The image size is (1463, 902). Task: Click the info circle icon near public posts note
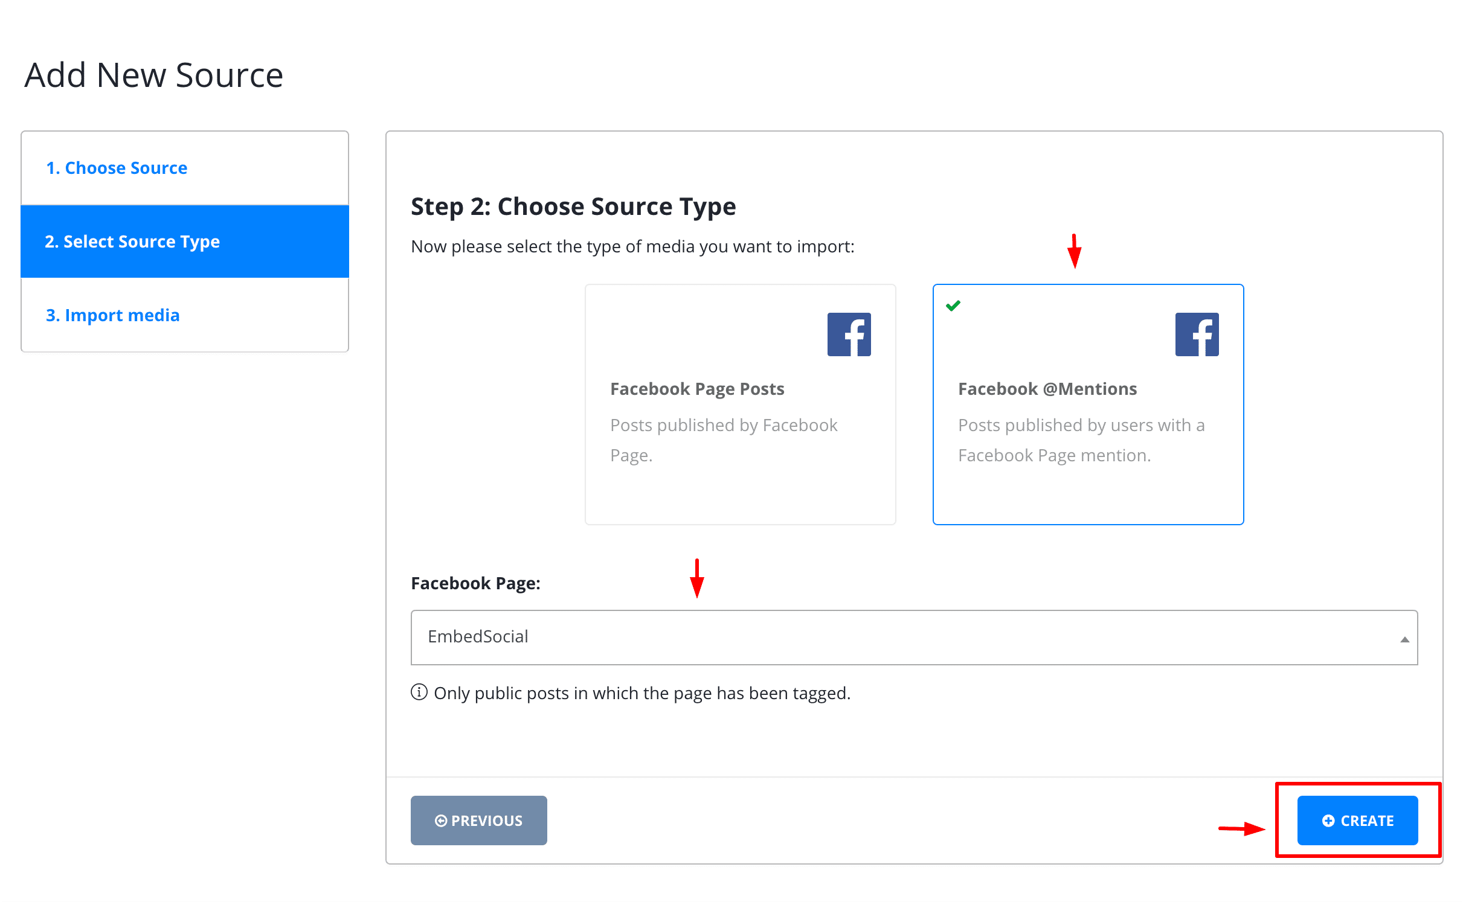click(422, 692)
